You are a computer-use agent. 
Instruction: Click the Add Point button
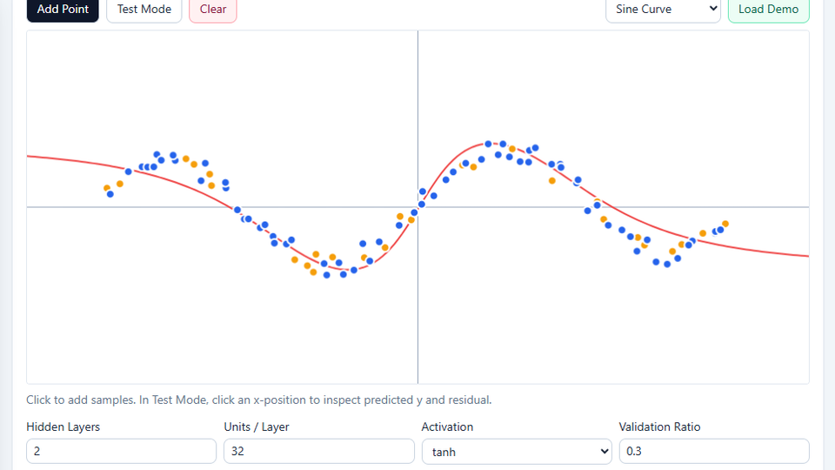coord(63,10)
